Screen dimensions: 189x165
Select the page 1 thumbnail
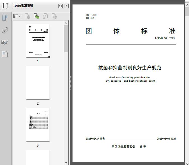[x=38, y=41]
